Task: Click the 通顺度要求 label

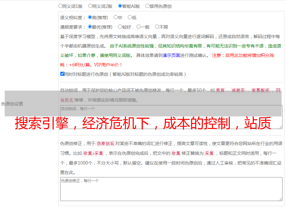Action: (x=73, y=27)
